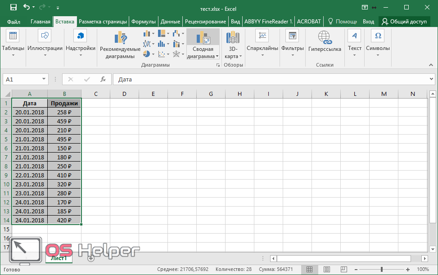This screenshot has height=275, width=438.
Task: Open the 3D-карта map button
Action: click(x=233, y=38)
